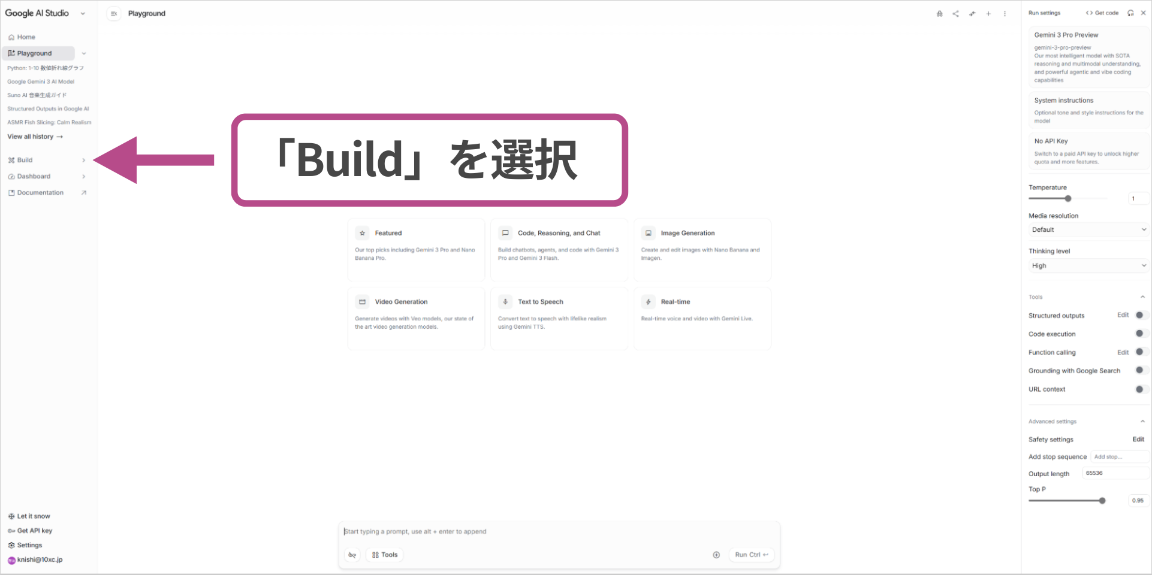This screenshot has width=1152, height=575.
Task: Switch to the Dashboard section
Action: click(33, 176)
